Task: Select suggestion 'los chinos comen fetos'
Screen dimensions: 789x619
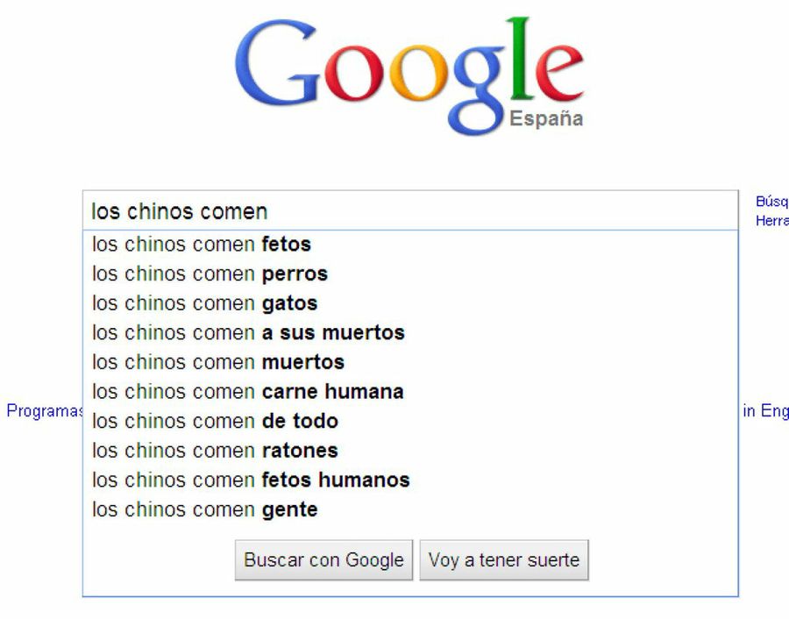Action: click(x=202, y=245)
